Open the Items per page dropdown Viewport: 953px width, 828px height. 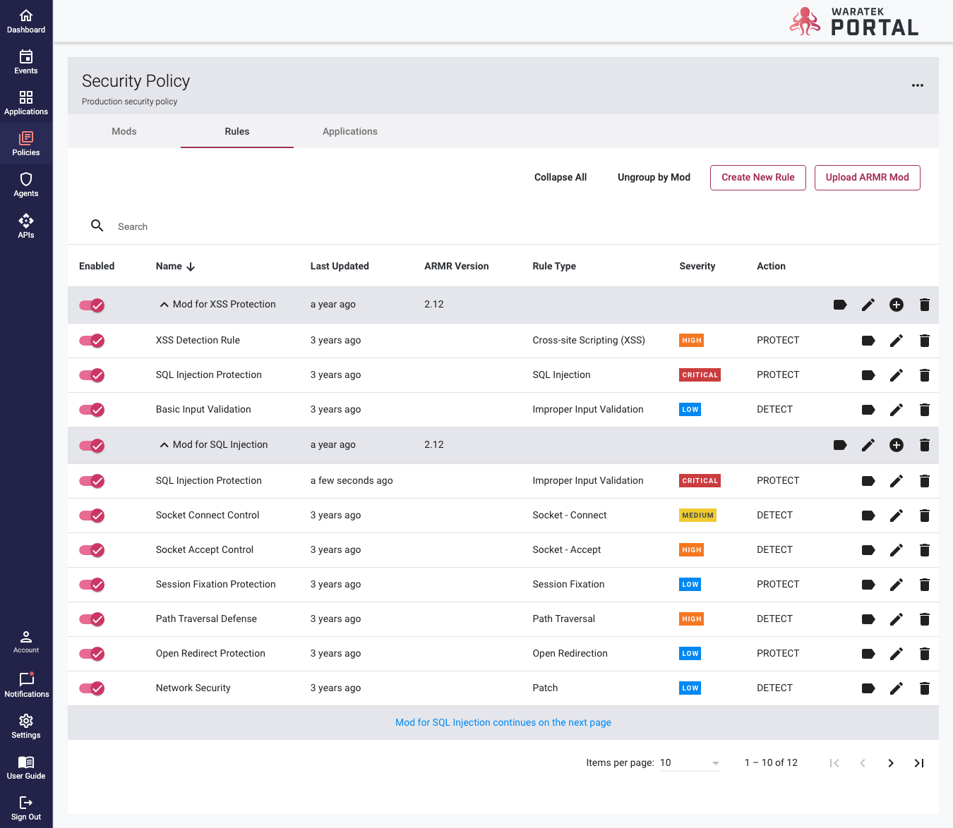[689, 763]
